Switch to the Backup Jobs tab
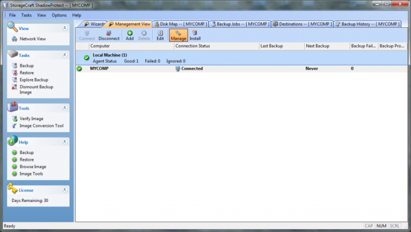 (240, 24)
